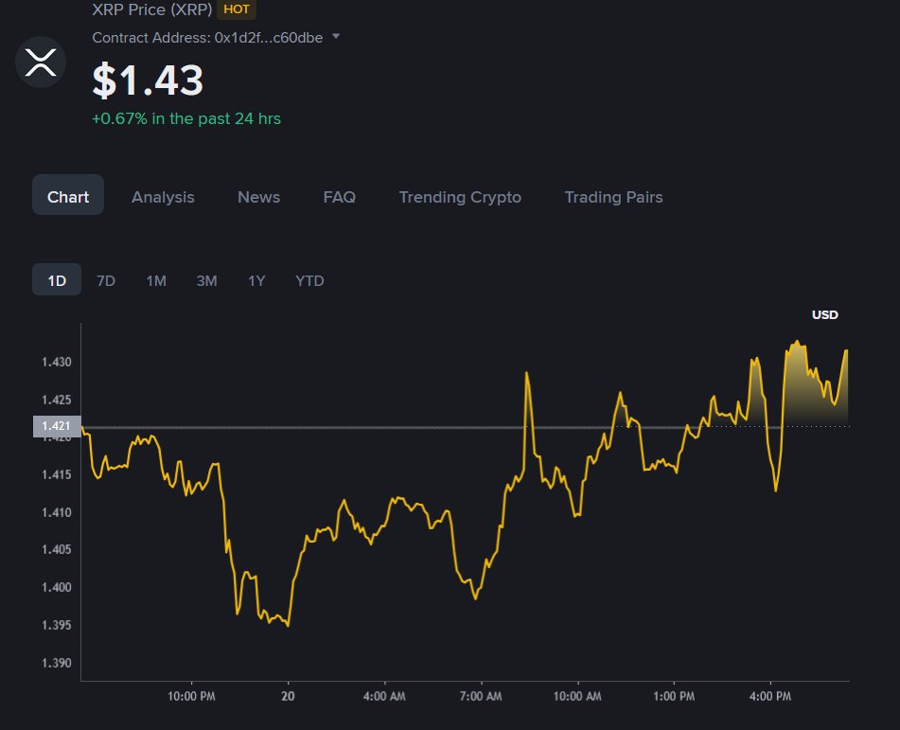Go to the FAQ tab
The image size is (900, 730).
(x=339, y=197)
